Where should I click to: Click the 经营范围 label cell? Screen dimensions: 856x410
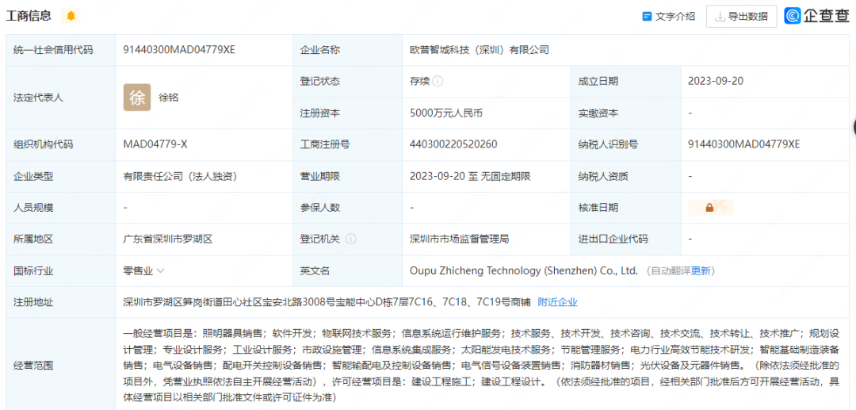coord(60,365)
